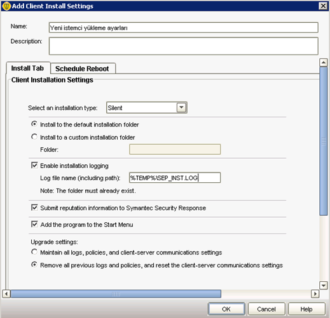Uncheck Submit reputation information to Symantec
This screenshot has width=330, height=318.
tap(34, 208)
